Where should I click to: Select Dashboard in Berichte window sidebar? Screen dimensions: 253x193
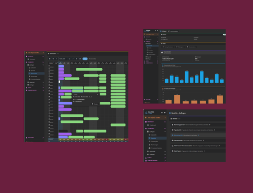[x=152, y=125]
